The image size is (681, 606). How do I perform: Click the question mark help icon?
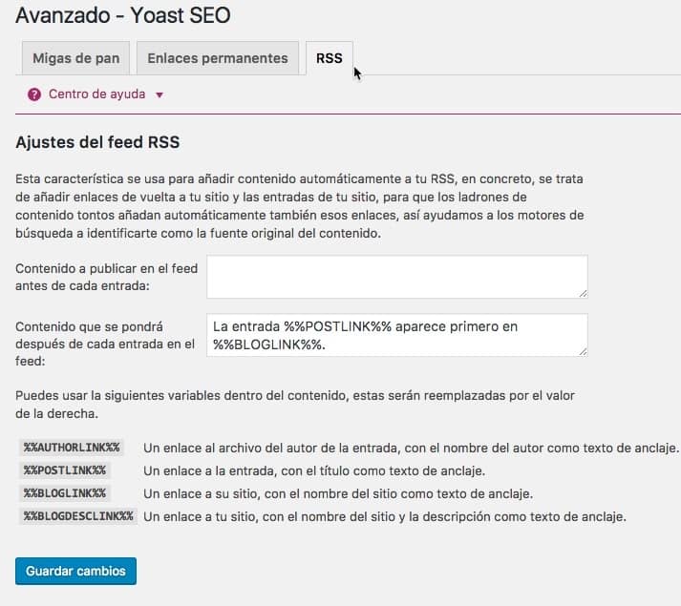34,94
